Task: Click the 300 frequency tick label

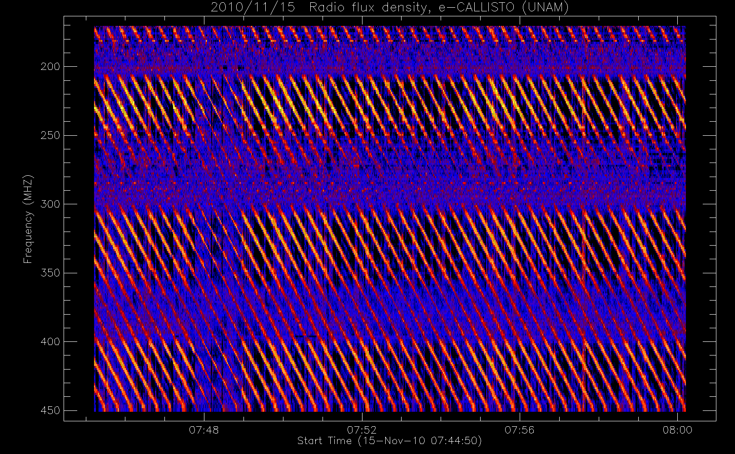Action: click(50, 204)
